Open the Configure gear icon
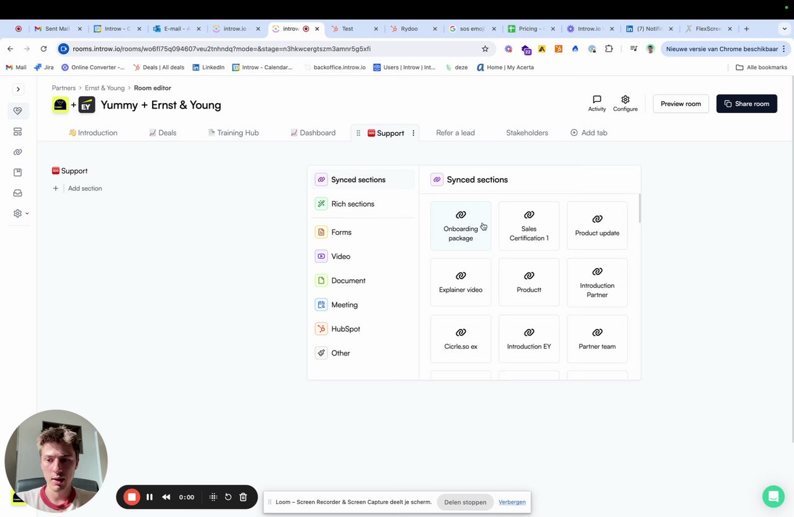794x517 pixels. point(625,103)
